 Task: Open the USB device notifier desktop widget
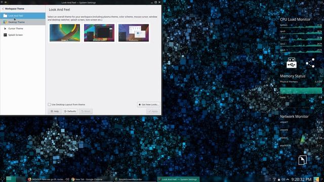[x=292, y=63]
